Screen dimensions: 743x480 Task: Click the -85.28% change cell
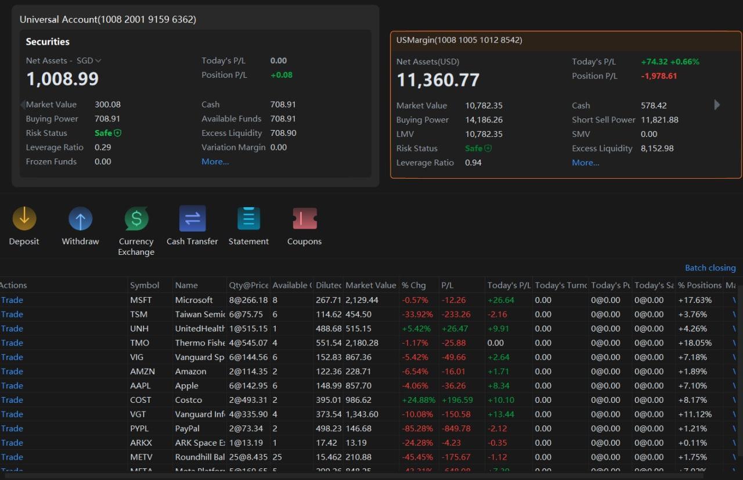(417, 428)
